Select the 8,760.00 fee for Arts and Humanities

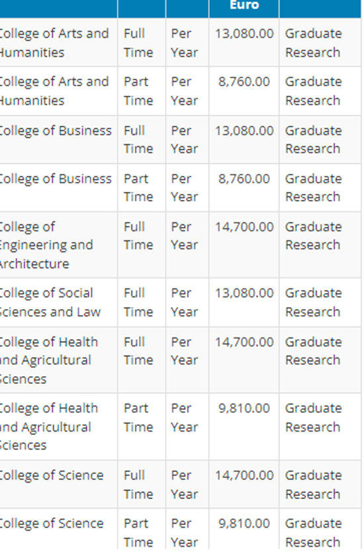pyautogui.click(x=244, y=82)
